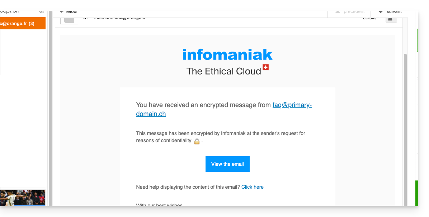Screen dimensions: 429x217
Task: Click the grey panel divider bar
Action: coord(50,107)
